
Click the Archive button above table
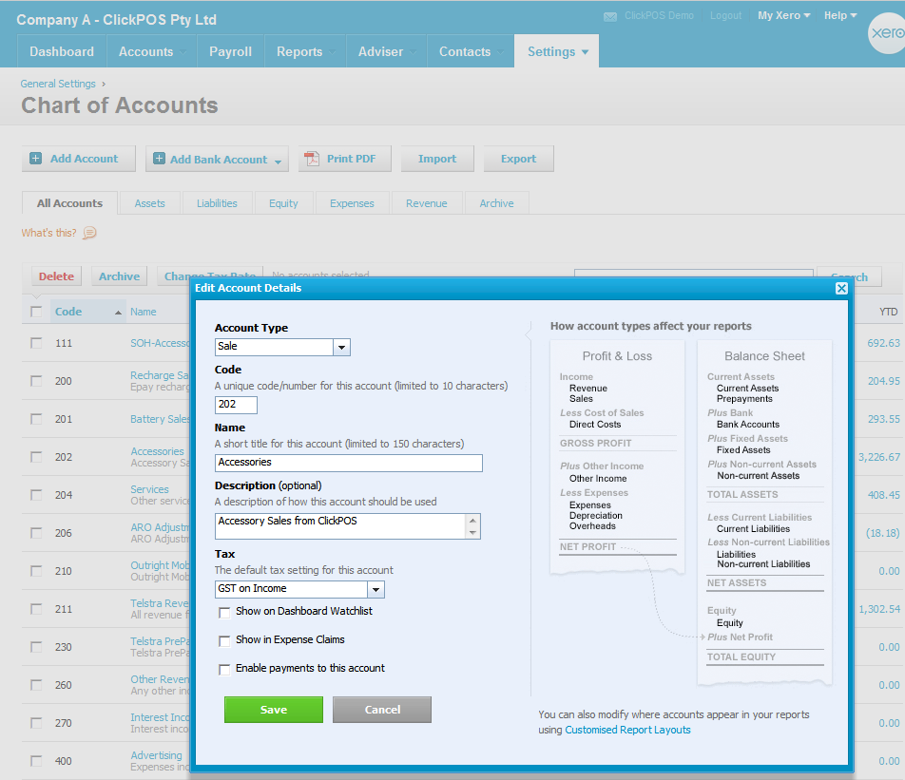click(120, 276)
